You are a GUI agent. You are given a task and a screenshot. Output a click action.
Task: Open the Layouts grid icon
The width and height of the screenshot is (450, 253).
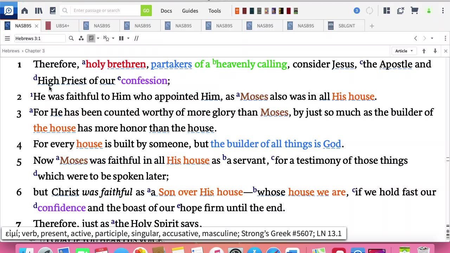(x=387, y=11)
